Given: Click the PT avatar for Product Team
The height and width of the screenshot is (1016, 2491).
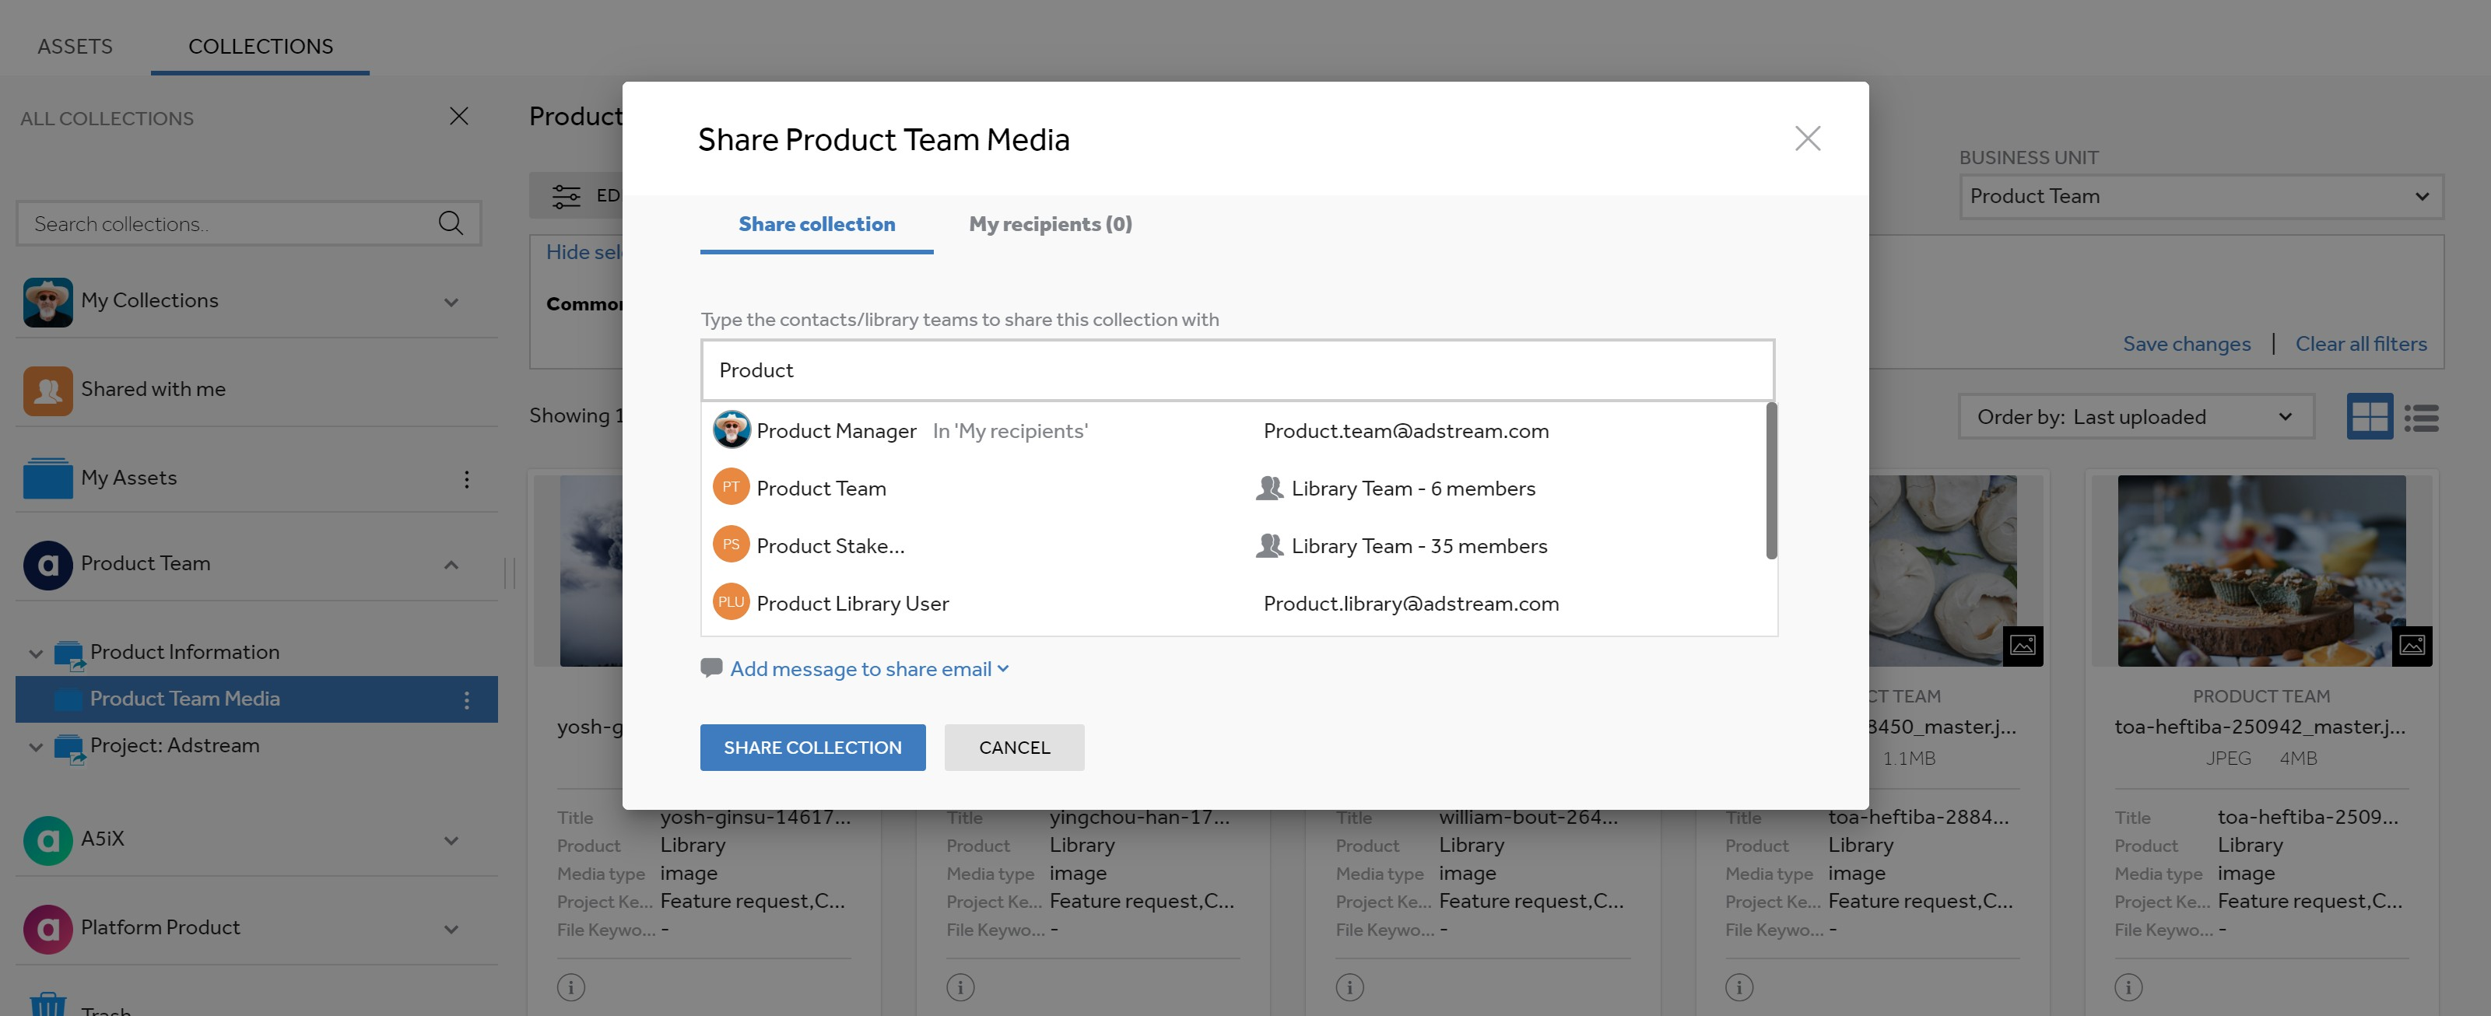Looking at the screenshot, I should (731, 487).
